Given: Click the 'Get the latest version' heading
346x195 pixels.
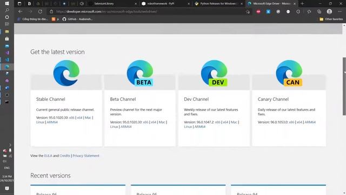Looking at the screenshot, I should point(57,52).
